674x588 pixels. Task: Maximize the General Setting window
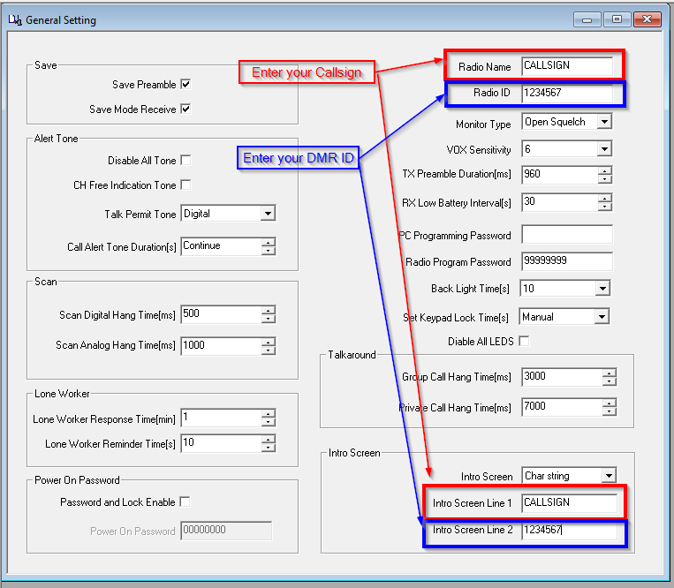tap(617, 19)
